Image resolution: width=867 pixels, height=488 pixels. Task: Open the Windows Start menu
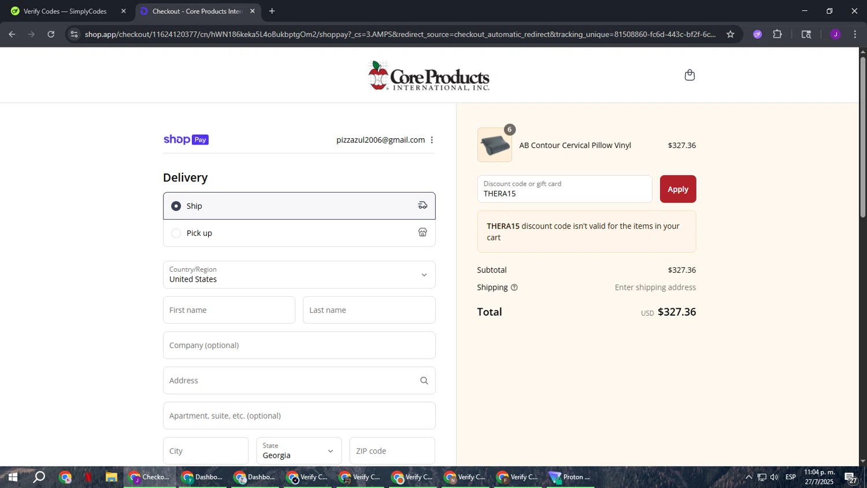coord(13,477)
